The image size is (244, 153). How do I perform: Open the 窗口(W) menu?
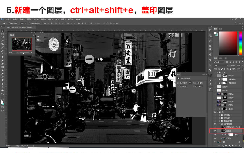pyautogui.click(x=71, y=20)
